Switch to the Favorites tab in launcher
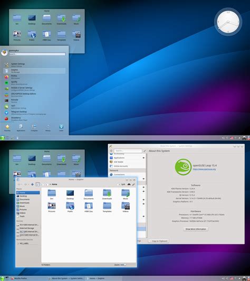The image size is (250, 281). click(x=7, y=128)
